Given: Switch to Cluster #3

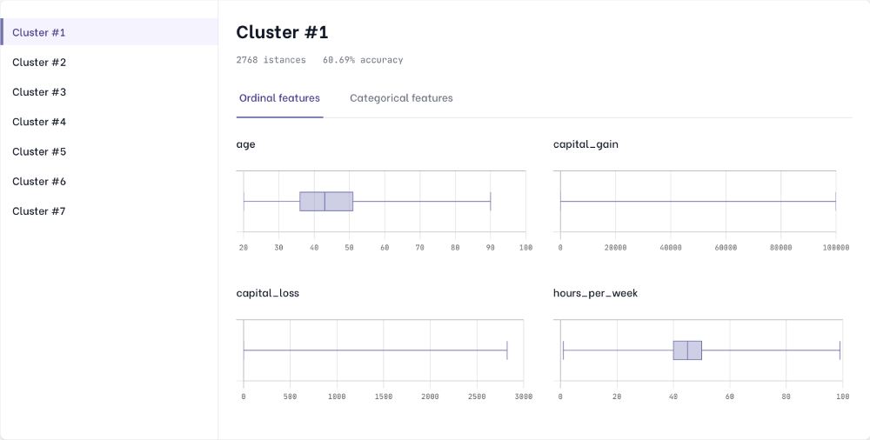Looking at the screenshot, I should tap(39, 92).
